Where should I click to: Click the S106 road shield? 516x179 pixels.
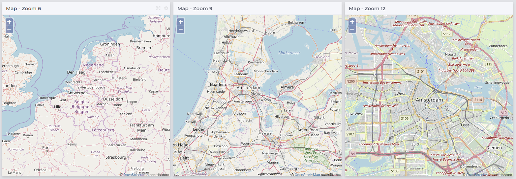[405, 118]
